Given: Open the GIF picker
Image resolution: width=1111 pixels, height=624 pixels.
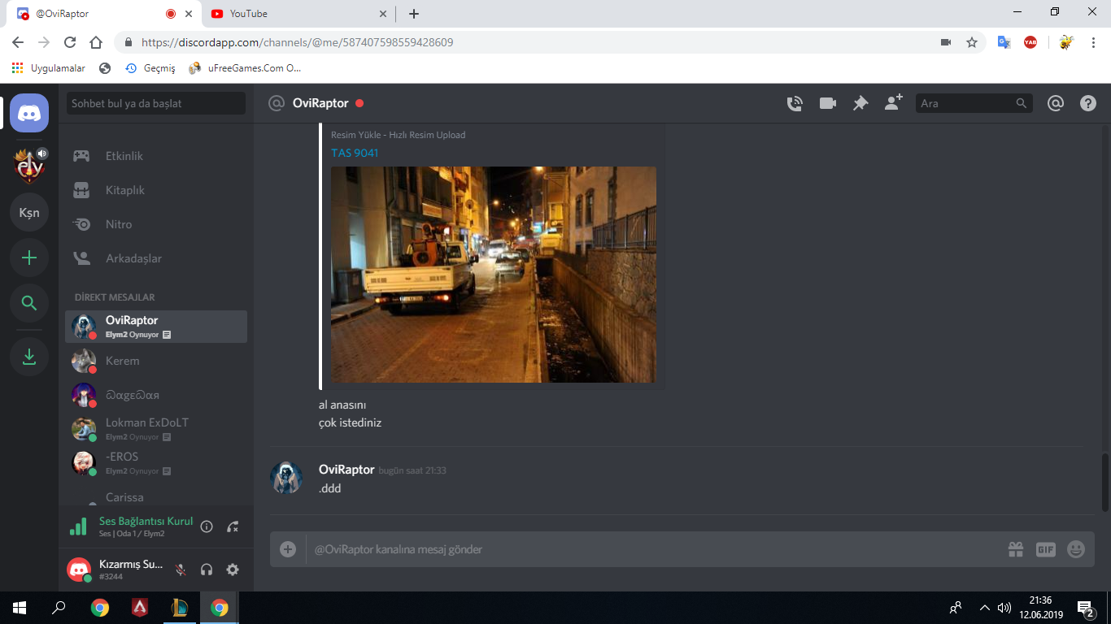Looking at the screenshot, I should pos(1045,549).
